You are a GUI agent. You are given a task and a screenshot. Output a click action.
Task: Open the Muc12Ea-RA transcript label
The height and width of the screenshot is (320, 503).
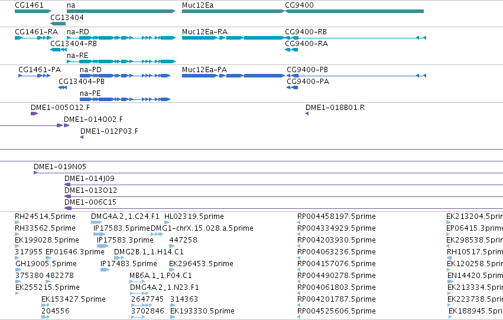(205, 32)
